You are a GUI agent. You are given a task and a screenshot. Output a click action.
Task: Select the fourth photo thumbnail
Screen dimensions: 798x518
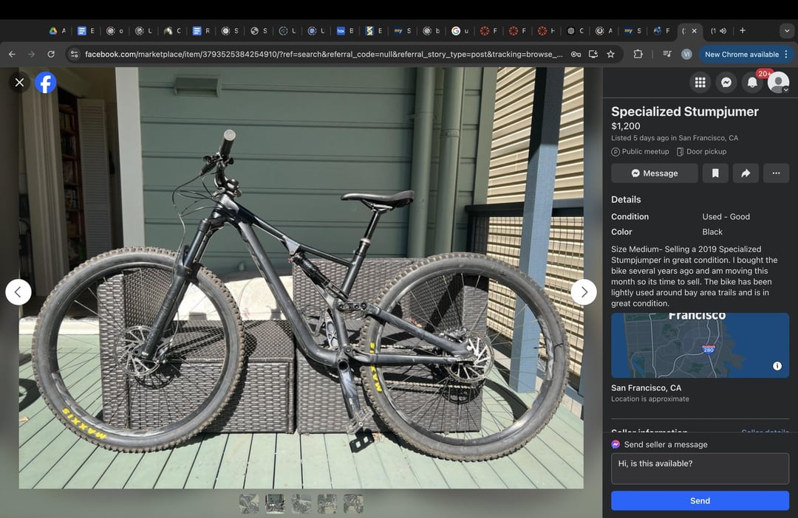coord(327,504)
